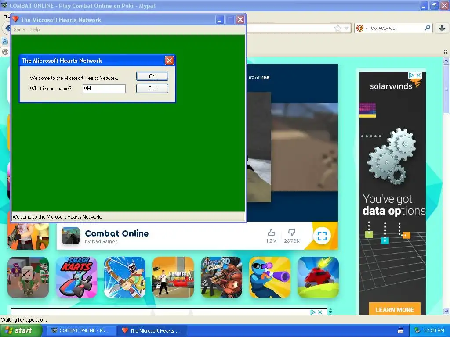The image size is (450, 337).
Task: Click OK in the Hearts name dialog
Action: coord(152,76)
